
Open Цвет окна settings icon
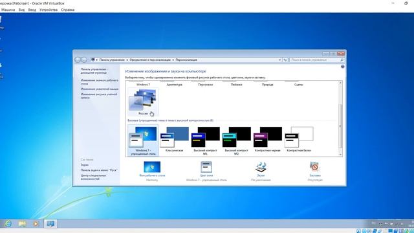(206, 167)
